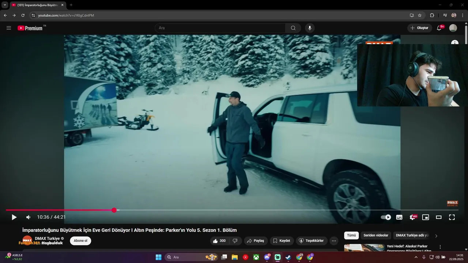The image size is (468, 263).
Task: Start voice search with the microphone icon
Action: point(310,28)
